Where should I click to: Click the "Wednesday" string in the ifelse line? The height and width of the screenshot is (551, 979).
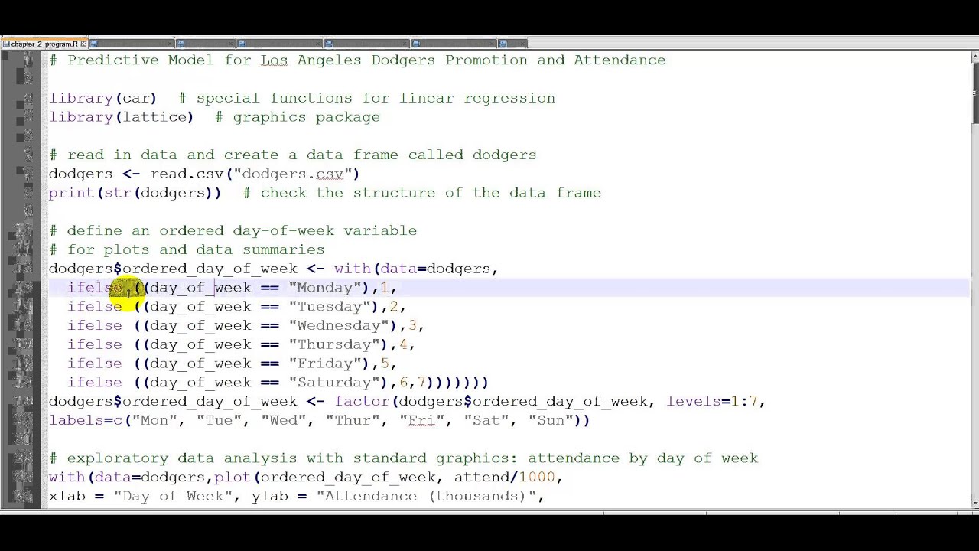pos(338,325)
